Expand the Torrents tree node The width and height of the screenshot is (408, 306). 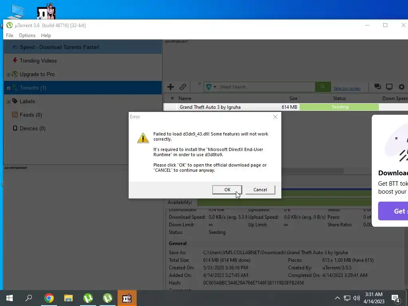[x=8, y=88]
